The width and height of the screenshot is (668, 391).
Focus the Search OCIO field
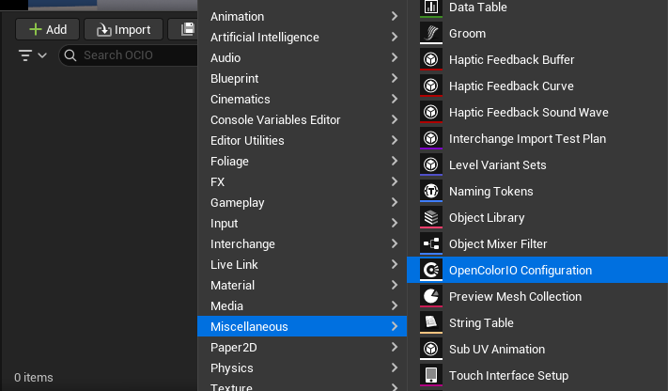coord(128,55)
